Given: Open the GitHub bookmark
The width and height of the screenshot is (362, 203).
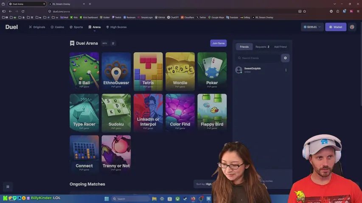Looking at the screenshot, I should [160, 17].
